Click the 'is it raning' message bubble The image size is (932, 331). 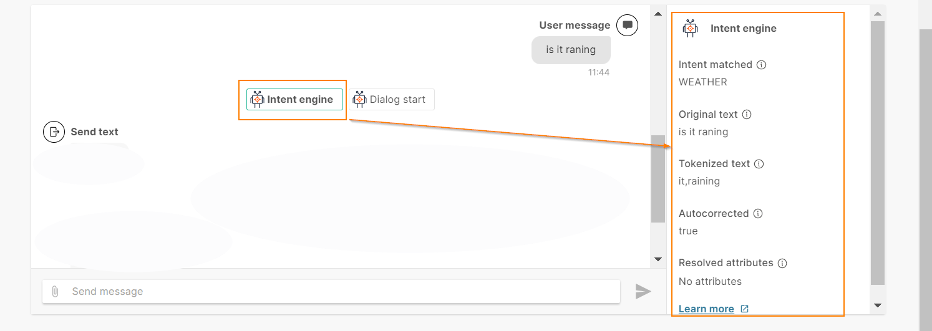[571, 50]
